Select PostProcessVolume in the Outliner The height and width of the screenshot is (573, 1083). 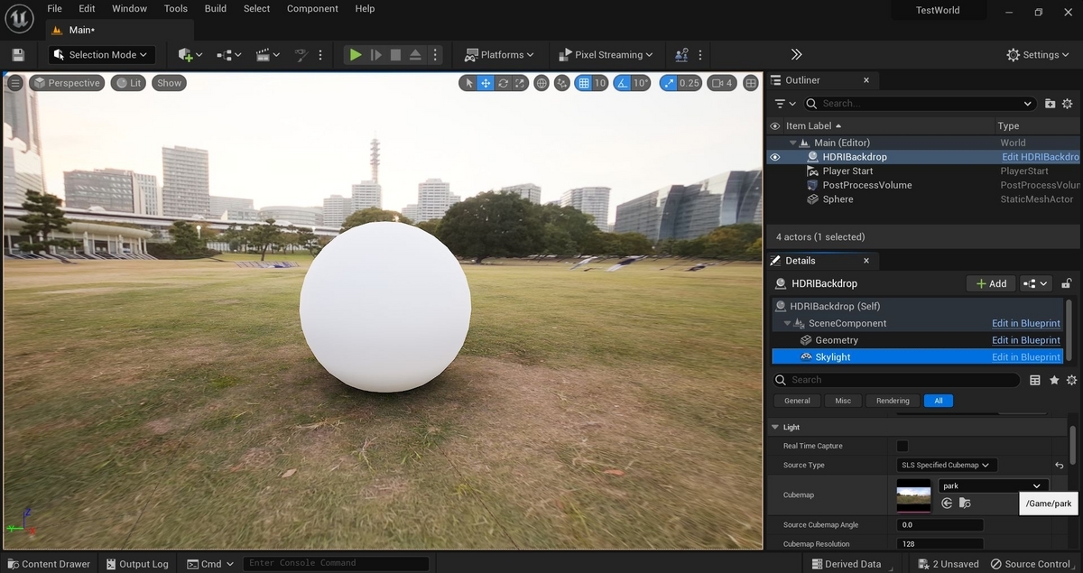867,185
